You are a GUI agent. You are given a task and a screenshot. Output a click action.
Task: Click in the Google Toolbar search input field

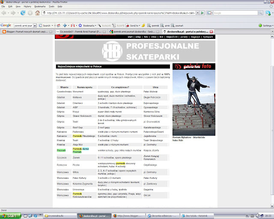point(23,26)
